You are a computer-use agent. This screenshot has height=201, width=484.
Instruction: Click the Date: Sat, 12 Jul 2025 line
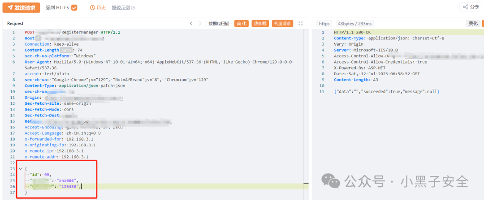[x=377, y=74]
